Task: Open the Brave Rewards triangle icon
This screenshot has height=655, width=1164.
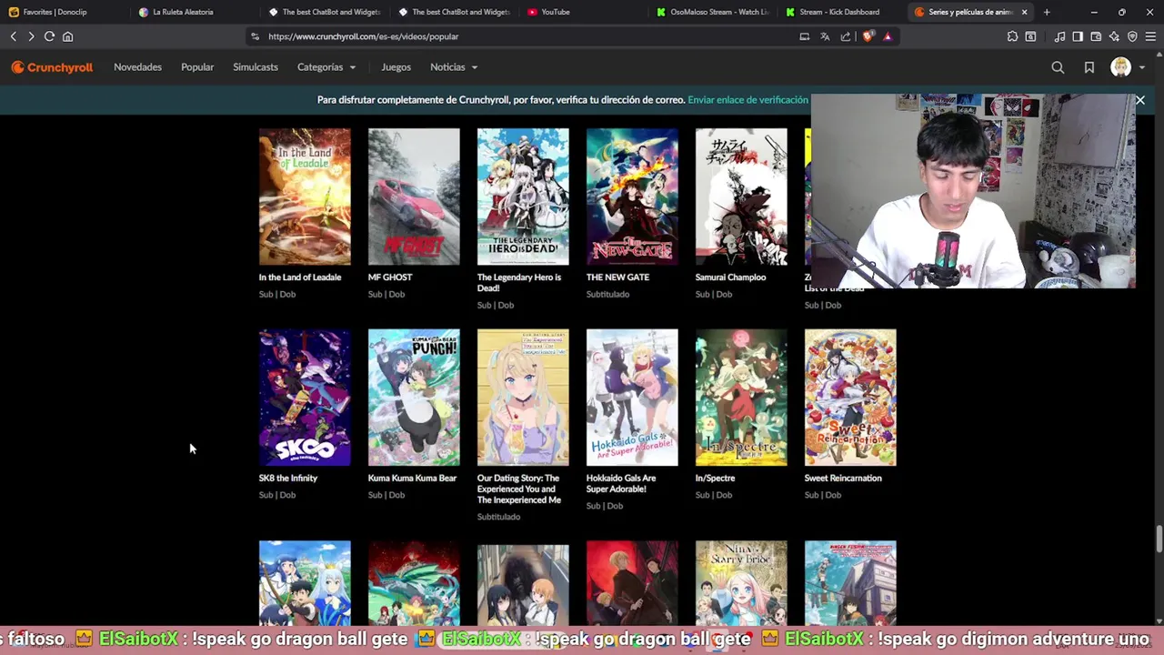Action: point(888,36)
